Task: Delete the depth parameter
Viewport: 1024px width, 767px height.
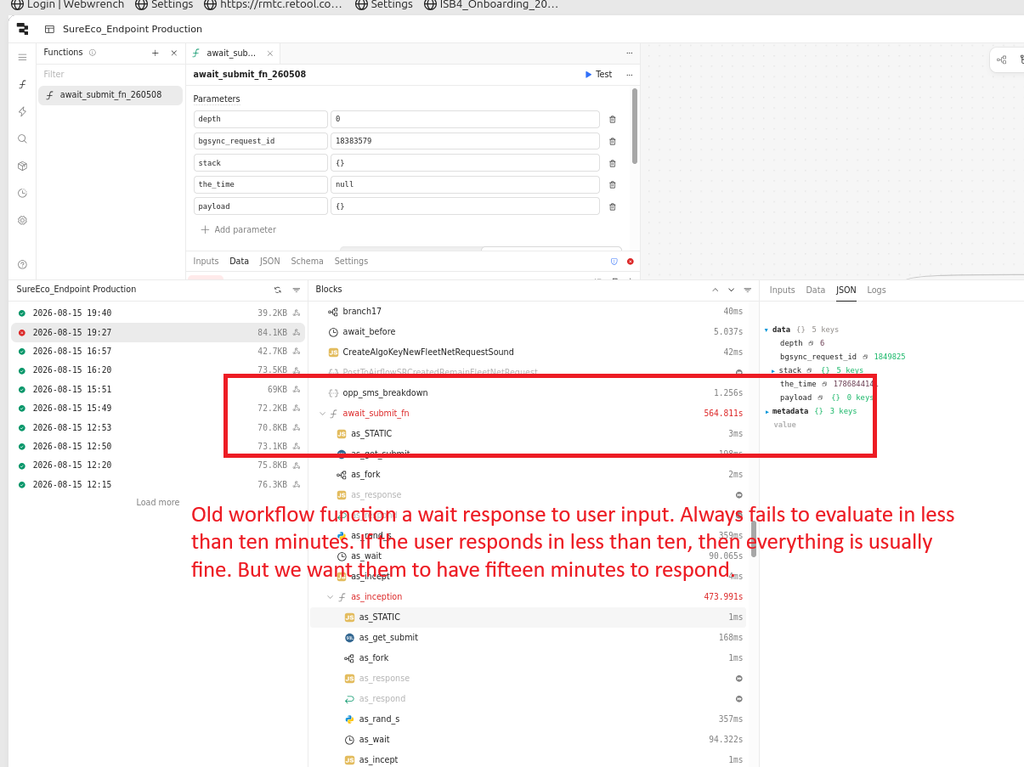Action: pos(613,120)
